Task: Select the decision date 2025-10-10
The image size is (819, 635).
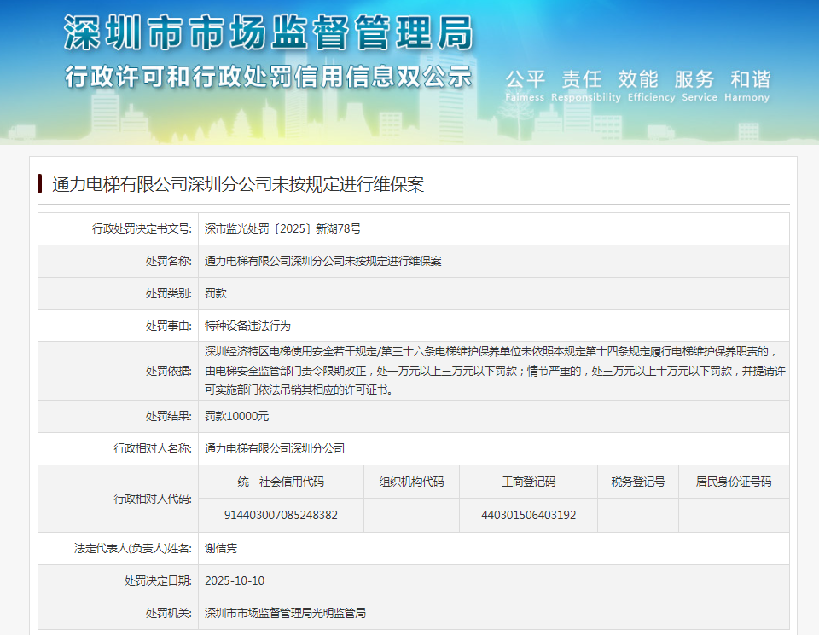Action: [x=235, y=580]
